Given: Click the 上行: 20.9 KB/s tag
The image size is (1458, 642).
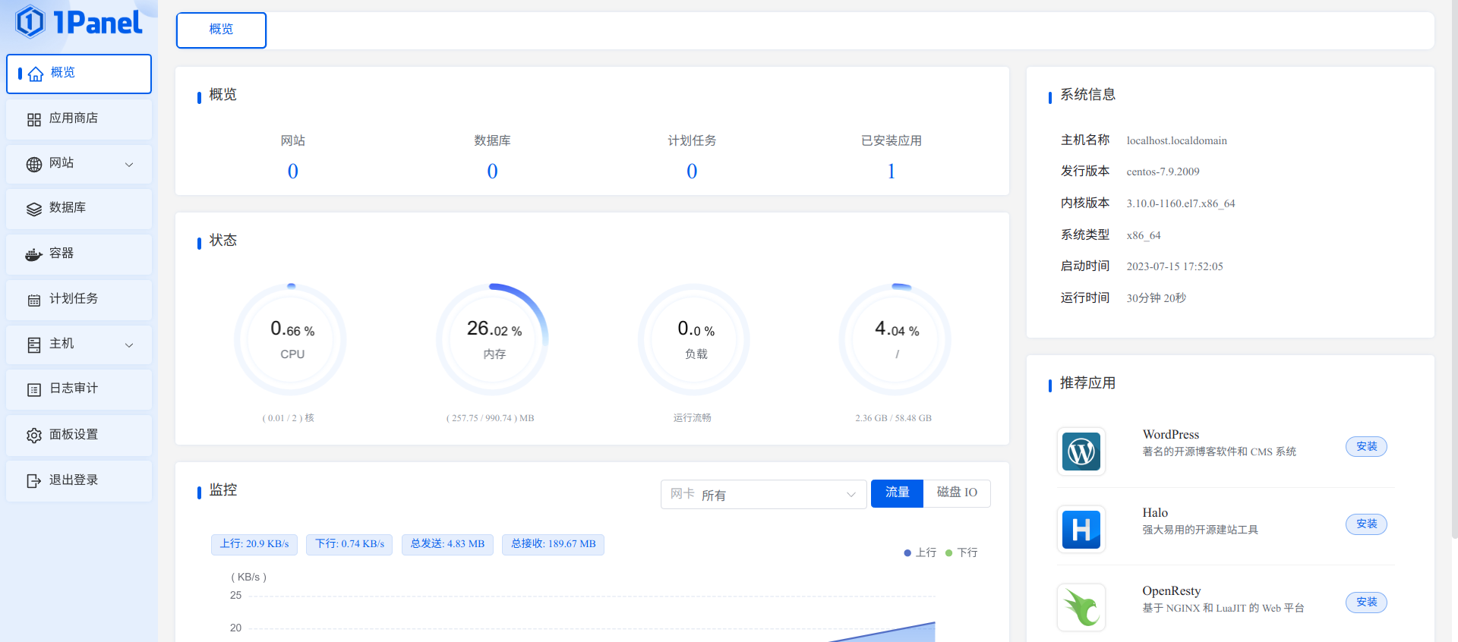Looking at the screenshot, I should point(254,544).
